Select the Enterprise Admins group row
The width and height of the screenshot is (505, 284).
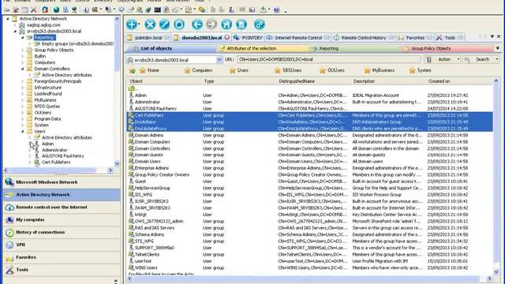point(309,168)
